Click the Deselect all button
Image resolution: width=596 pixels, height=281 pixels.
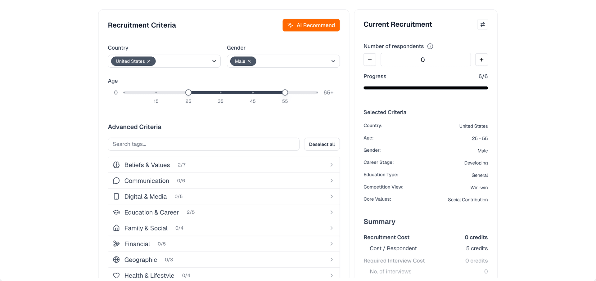322,144
